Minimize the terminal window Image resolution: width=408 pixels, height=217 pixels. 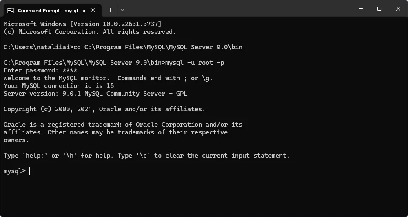(x=361, y=9)
